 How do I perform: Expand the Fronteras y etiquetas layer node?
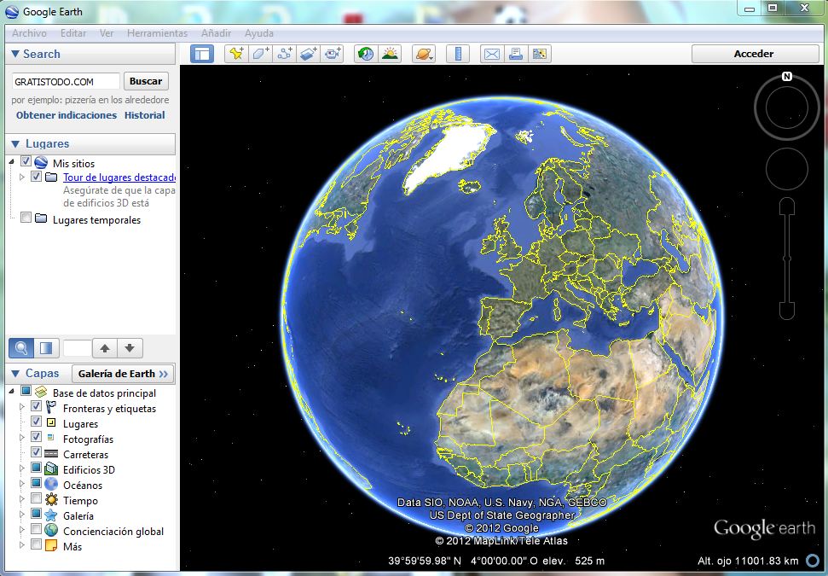click(x=21, y=407)
